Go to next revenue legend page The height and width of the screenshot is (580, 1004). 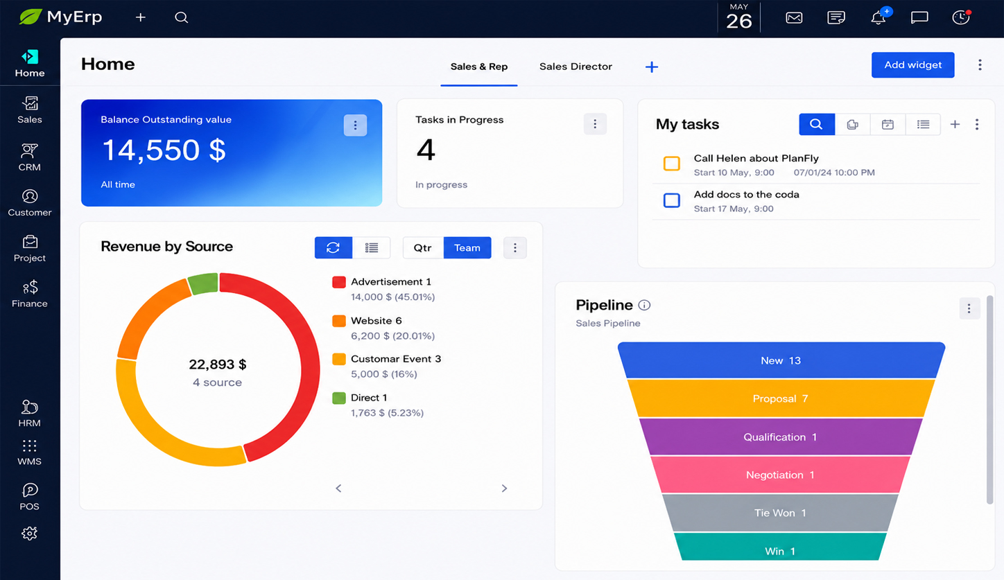point(504,488)
